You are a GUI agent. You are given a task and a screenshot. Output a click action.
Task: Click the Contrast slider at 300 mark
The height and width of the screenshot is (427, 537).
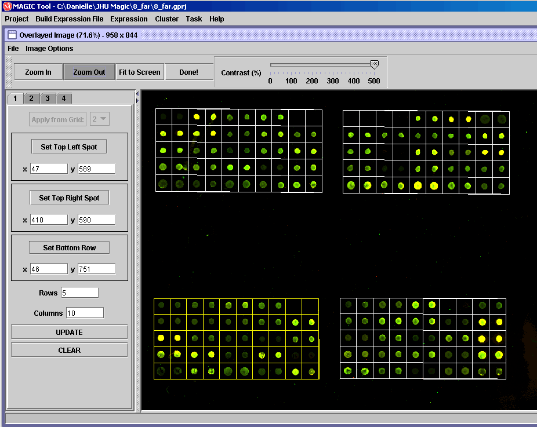click(333, 65)
